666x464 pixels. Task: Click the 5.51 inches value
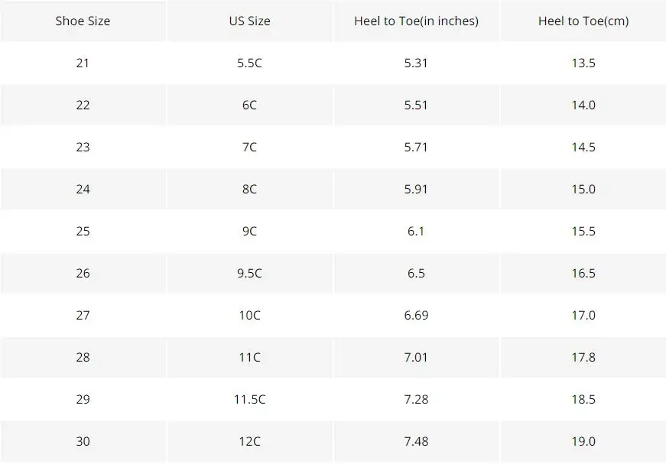click(x=416, y=105)
